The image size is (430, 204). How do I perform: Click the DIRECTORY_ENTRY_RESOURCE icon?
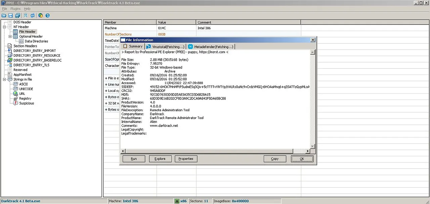coord(10,56)
